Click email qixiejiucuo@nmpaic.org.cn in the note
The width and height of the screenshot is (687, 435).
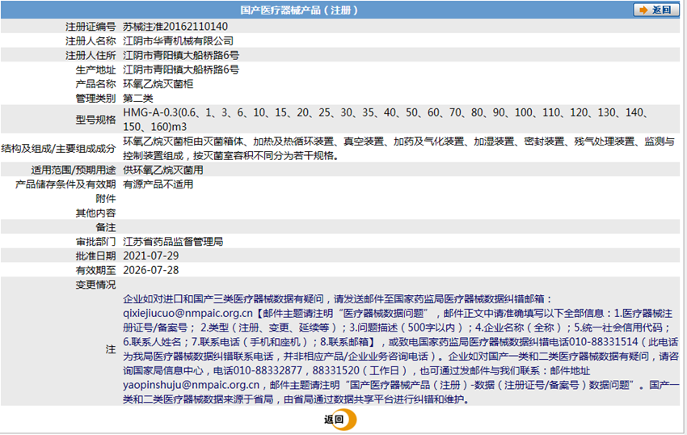[x=188, y=313]
